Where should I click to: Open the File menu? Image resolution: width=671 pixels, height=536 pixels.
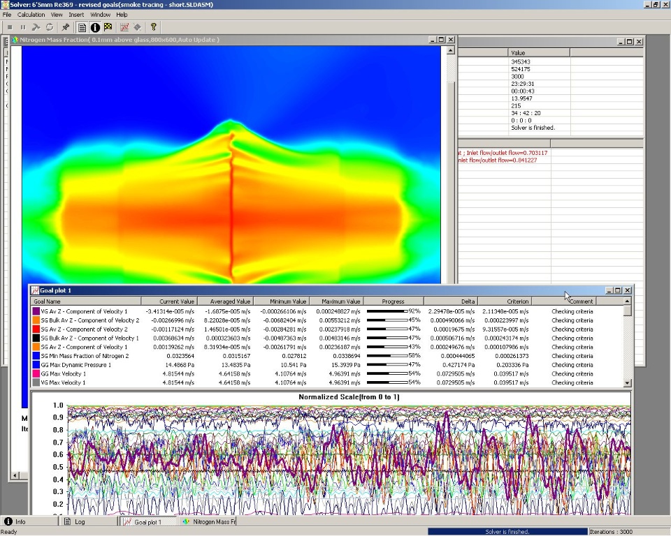tap(7, 15)
